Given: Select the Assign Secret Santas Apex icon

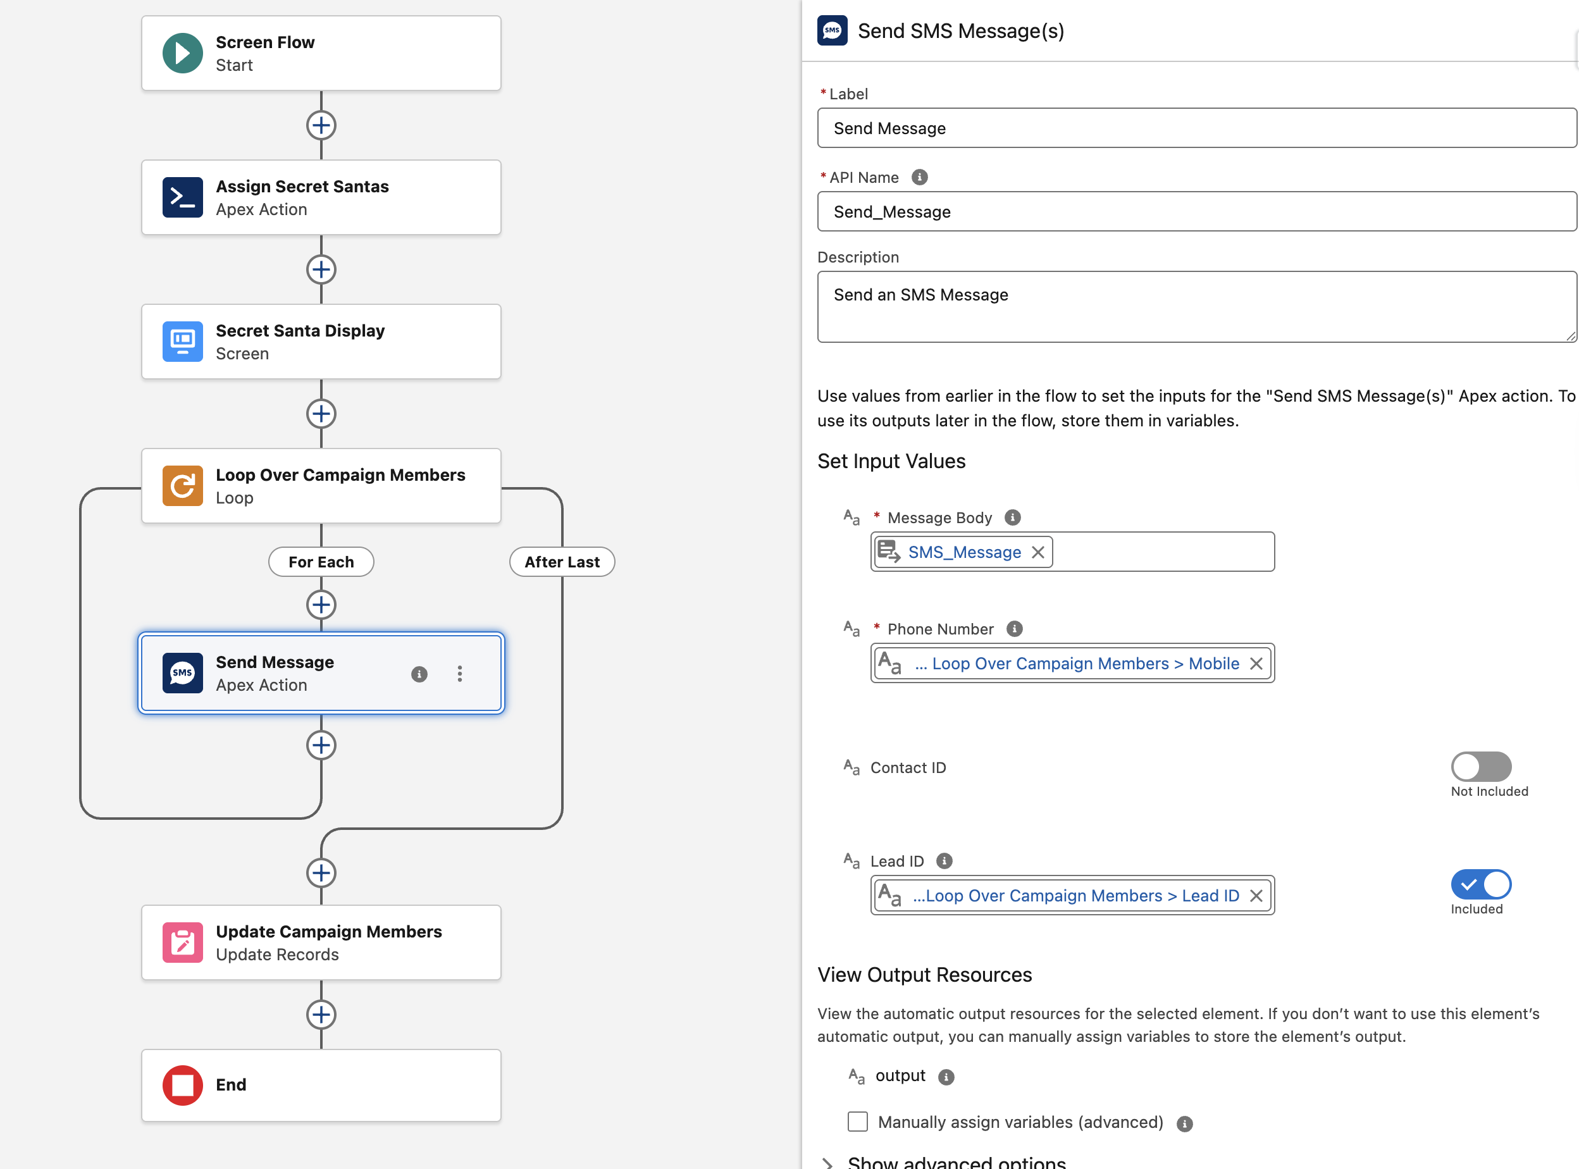Looking at the screenshot, I should (183, 197).
